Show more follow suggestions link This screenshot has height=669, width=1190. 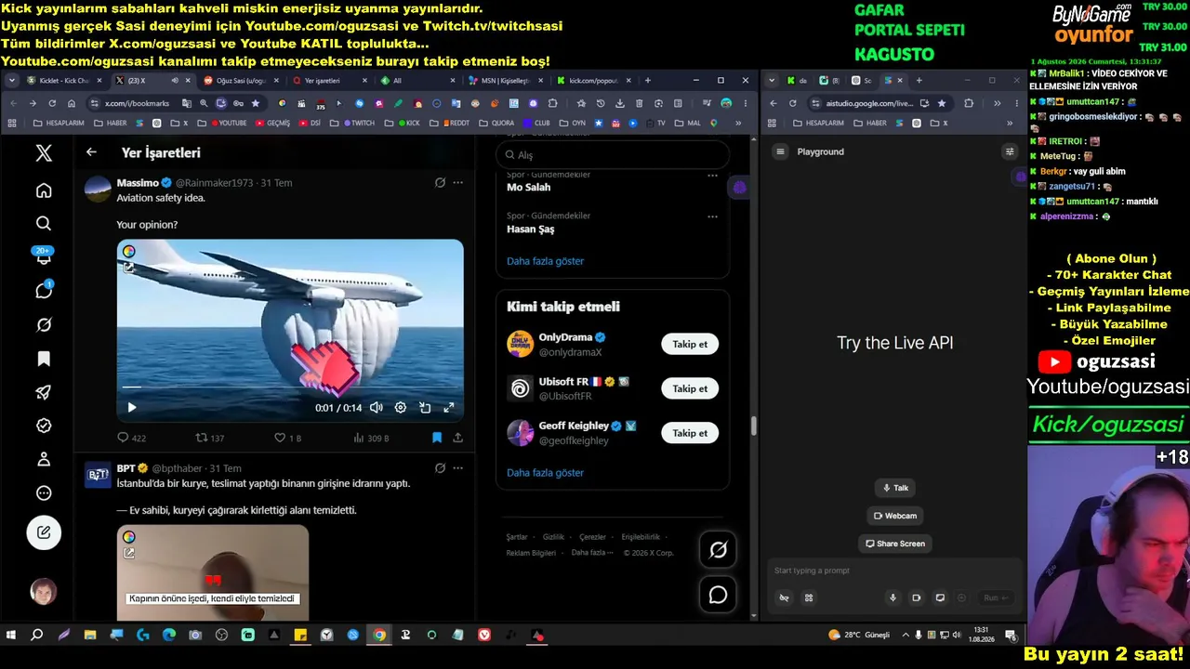tap(545, 473)
